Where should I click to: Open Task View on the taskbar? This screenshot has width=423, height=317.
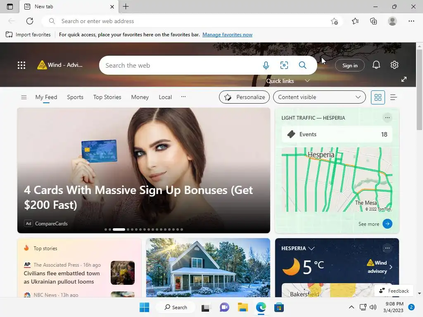(206, 307)
